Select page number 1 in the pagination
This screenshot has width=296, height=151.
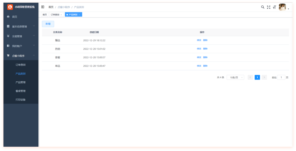257,77
